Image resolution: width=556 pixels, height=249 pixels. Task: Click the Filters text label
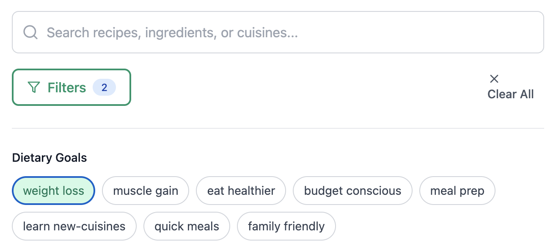pyautogui.click(x=67, y=88)
